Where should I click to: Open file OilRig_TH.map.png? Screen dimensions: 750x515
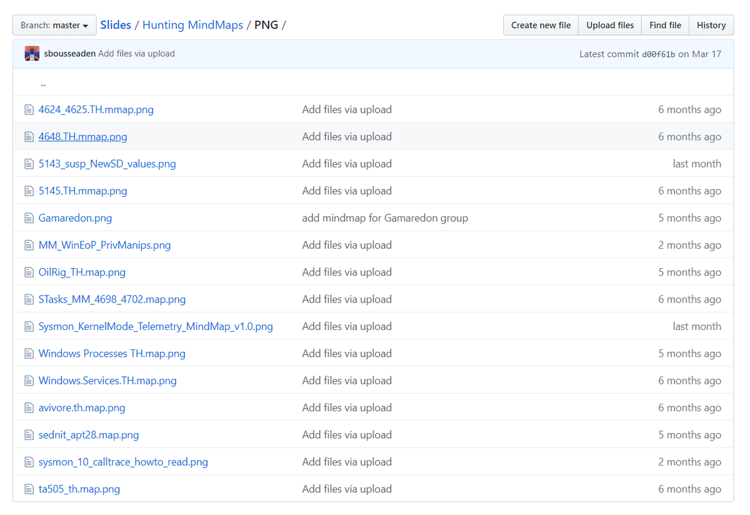click(x=82, y=272)
